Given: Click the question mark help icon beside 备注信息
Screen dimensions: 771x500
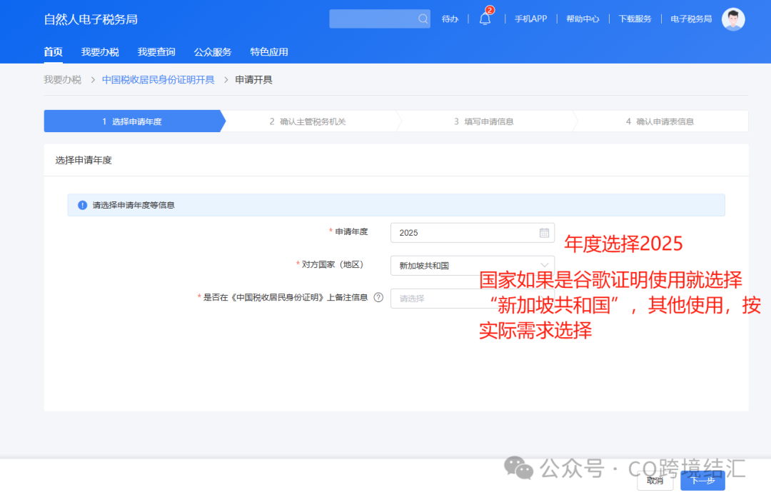Looking at the screenshot, I should coord(378,298).
